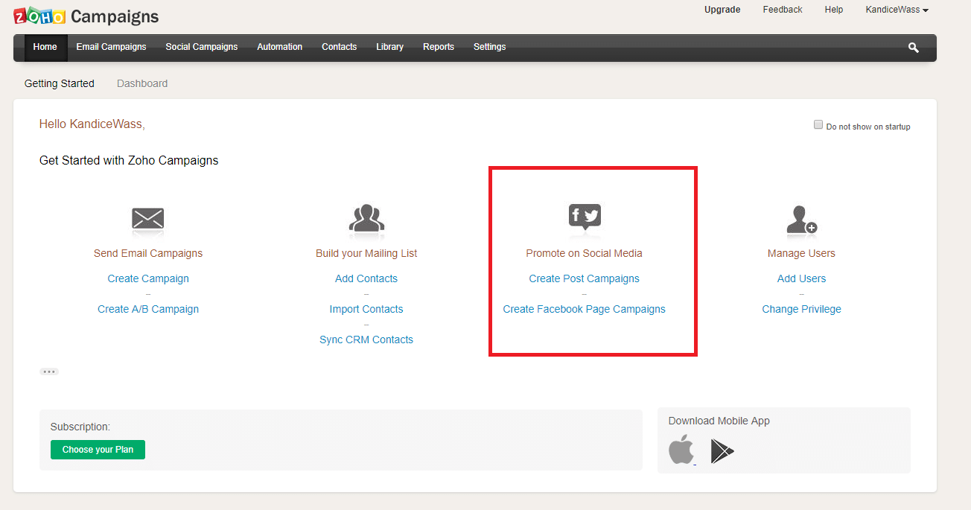Screen dimensions: 971x510
Task: Click the Zoho Campaigns logo
Action: pos(86,16)
